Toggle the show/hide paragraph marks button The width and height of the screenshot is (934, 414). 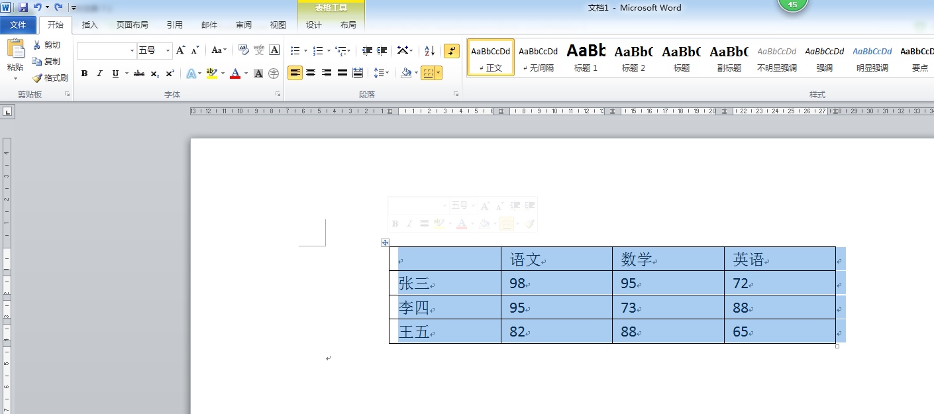[x=452, y=50]
